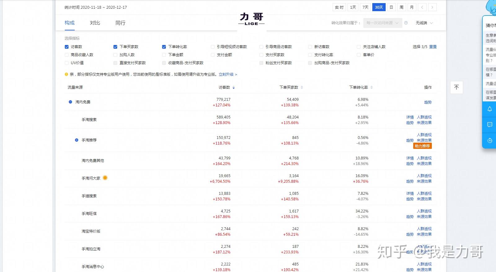Click the 手淘拍立淘 source name
The height and width of the screenshot is (272, 496).
click(91, 249)
